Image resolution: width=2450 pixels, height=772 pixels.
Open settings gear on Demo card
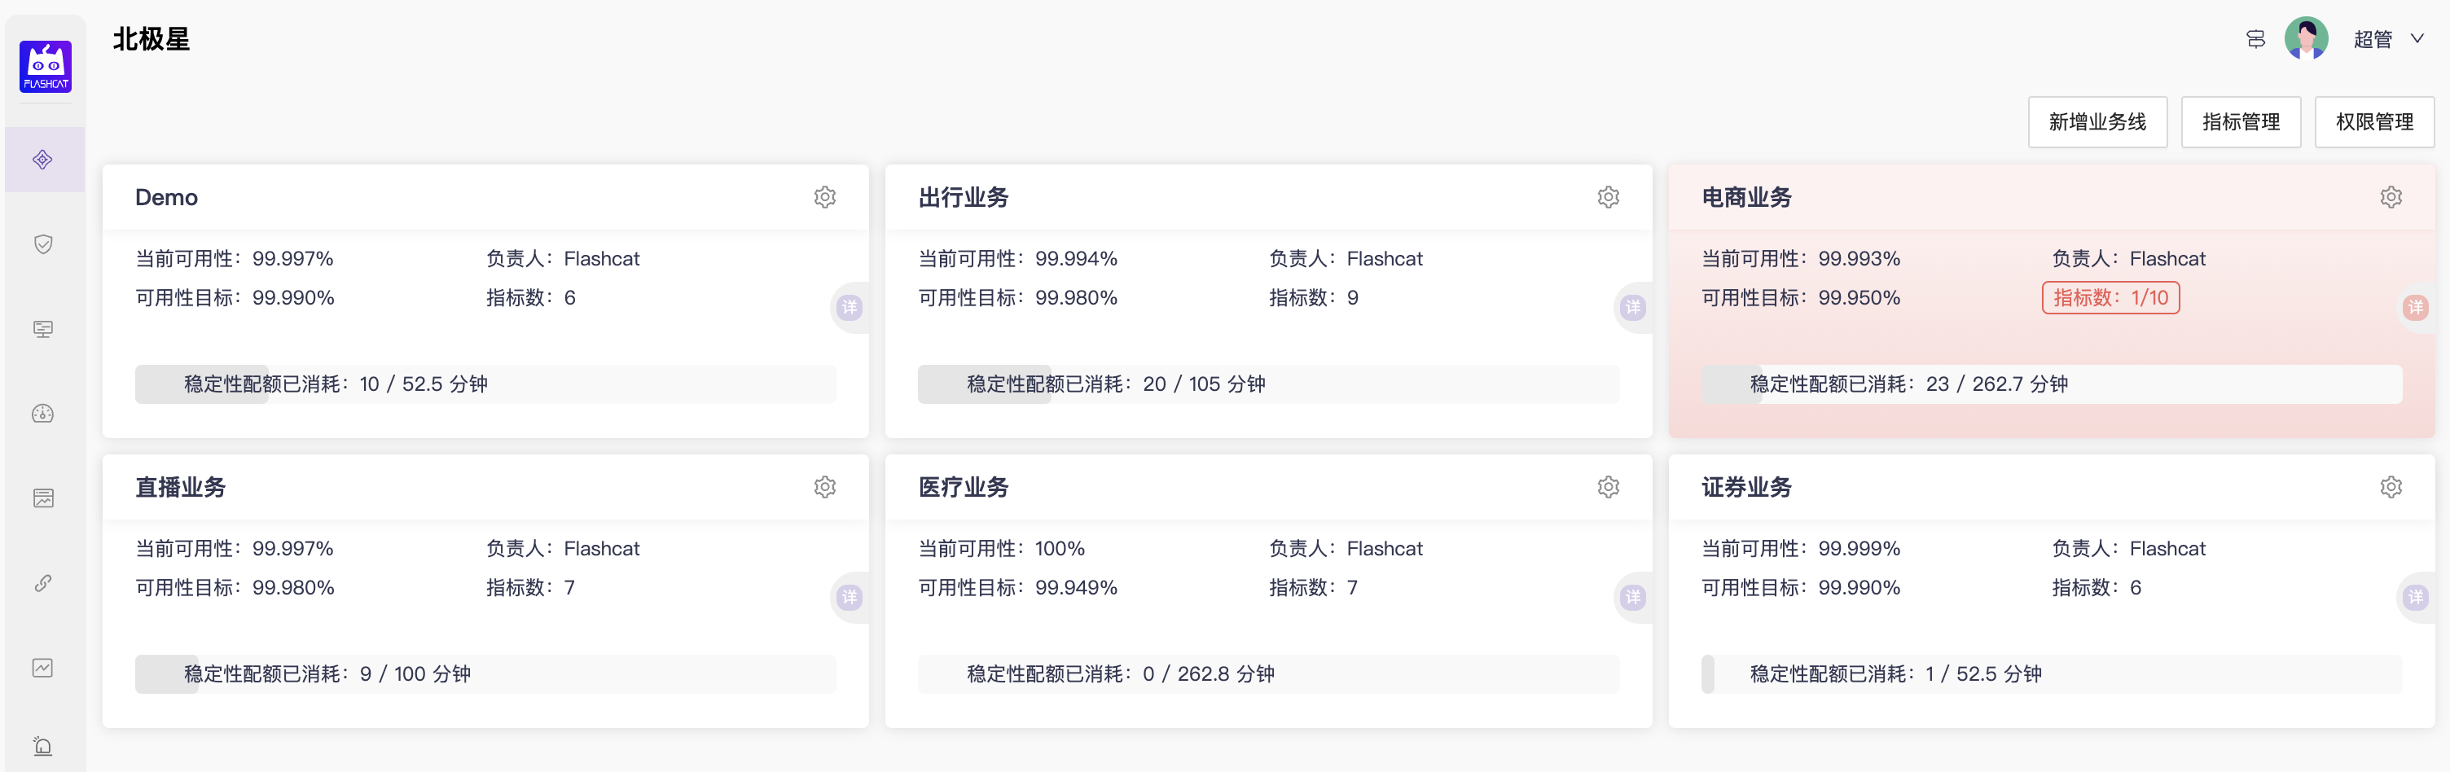tap(824, 197)
